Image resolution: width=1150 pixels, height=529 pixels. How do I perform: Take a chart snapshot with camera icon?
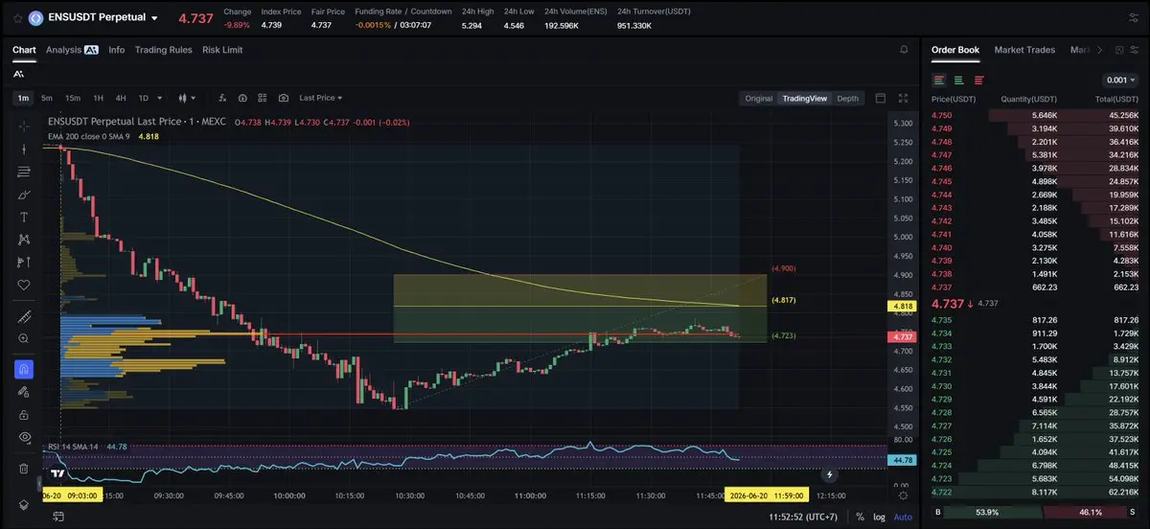(284, 98)
